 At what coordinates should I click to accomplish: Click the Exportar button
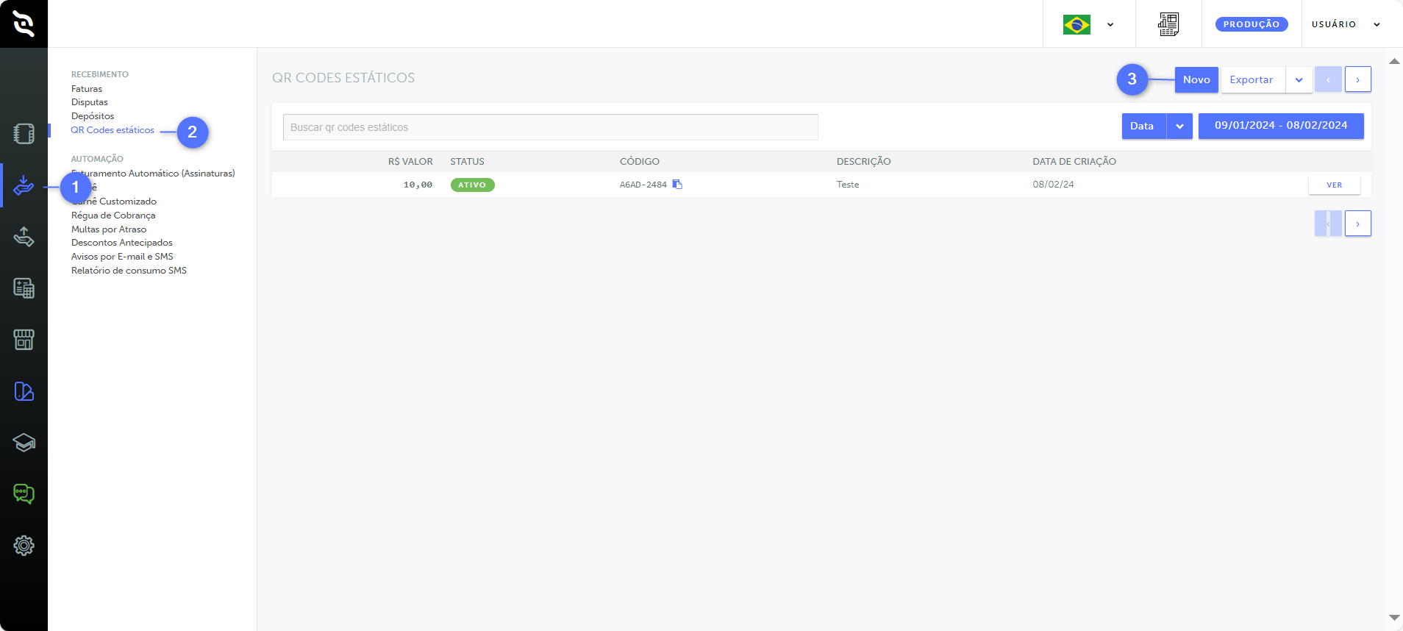pyautogui.click(x=1252, y=79)
